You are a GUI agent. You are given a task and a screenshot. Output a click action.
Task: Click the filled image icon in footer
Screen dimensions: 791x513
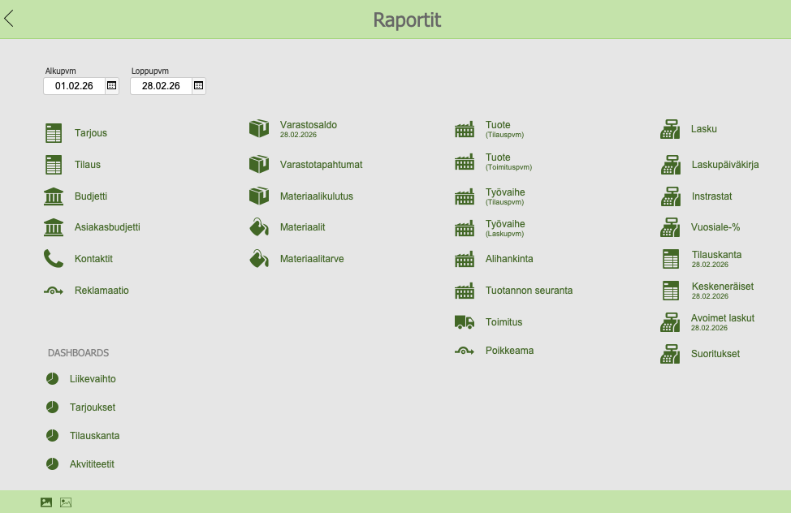(x=46, y=502)
